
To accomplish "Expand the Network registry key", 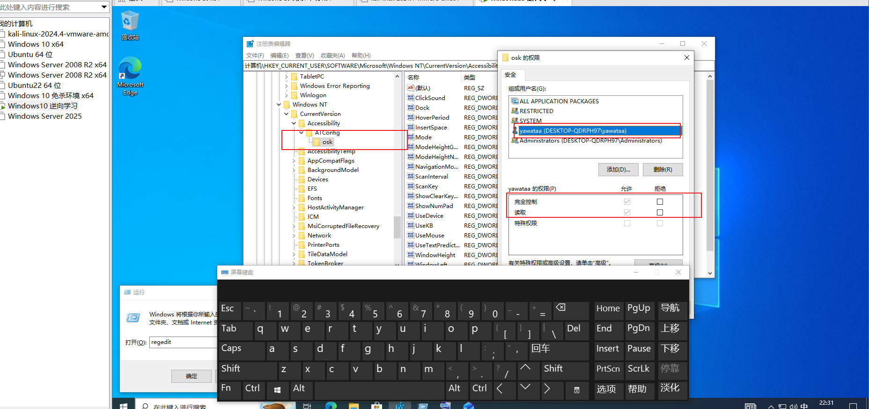I will click(294, 236).
